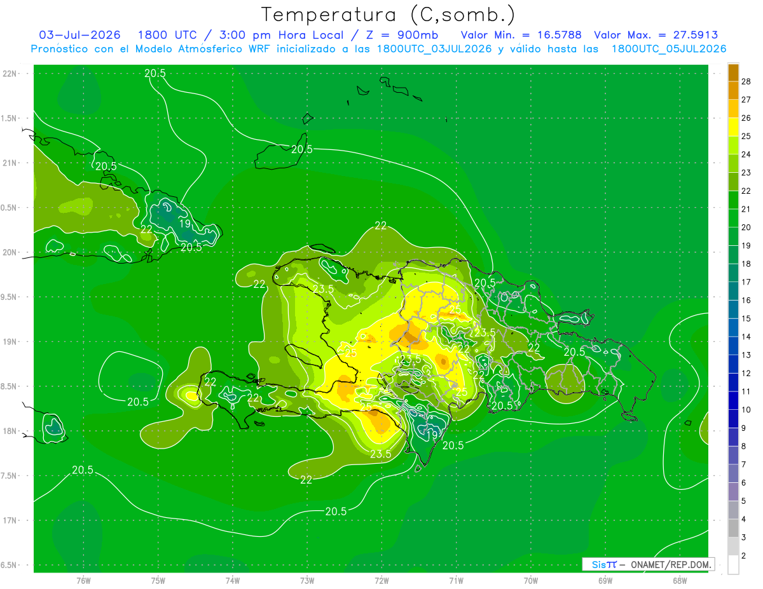Click the '20N' latitude axis label
Image resolution: width=763 pixels, height=589 pixels.
coord(10,252)
